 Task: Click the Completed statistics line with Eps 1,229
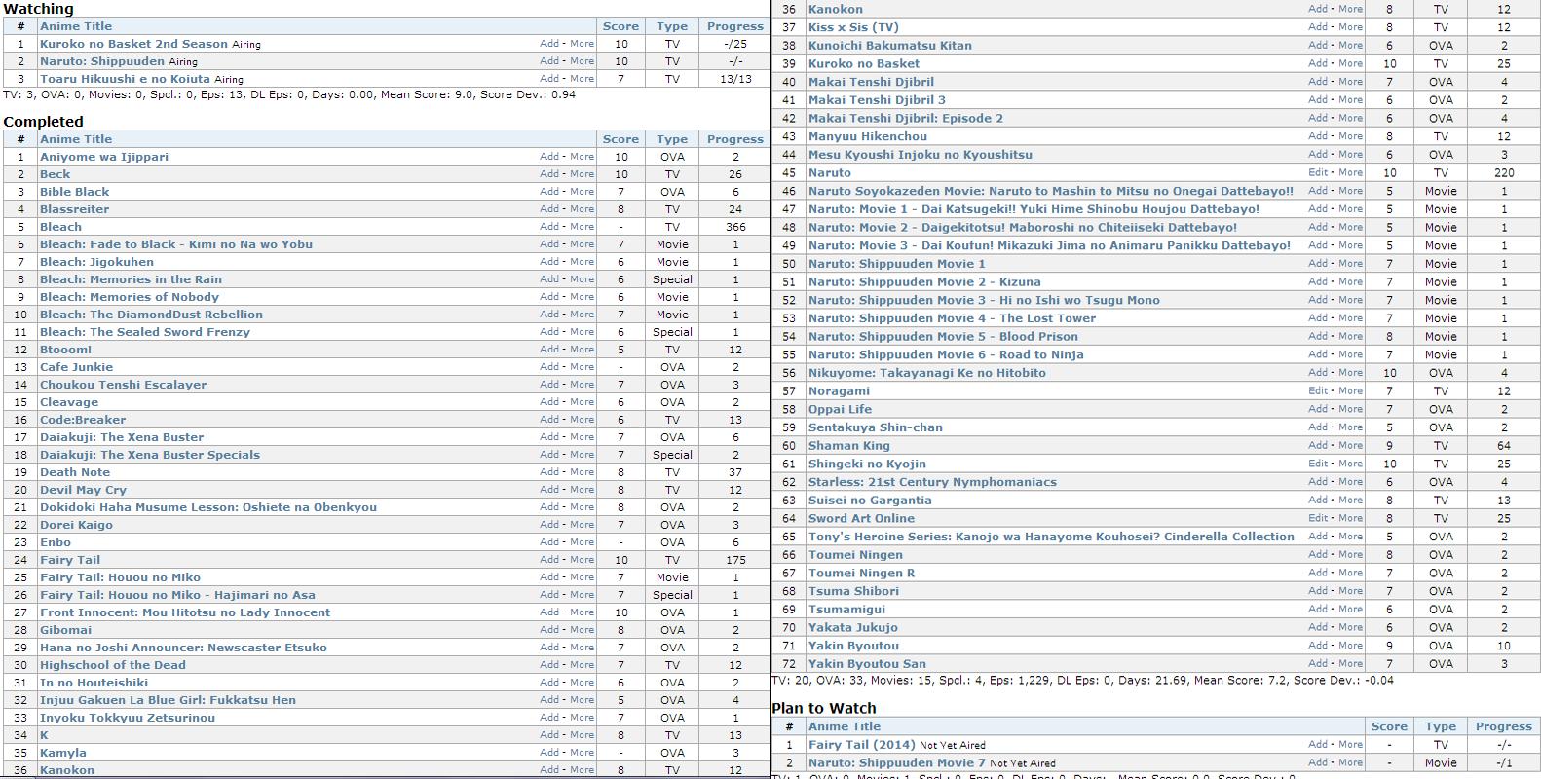1082,681
